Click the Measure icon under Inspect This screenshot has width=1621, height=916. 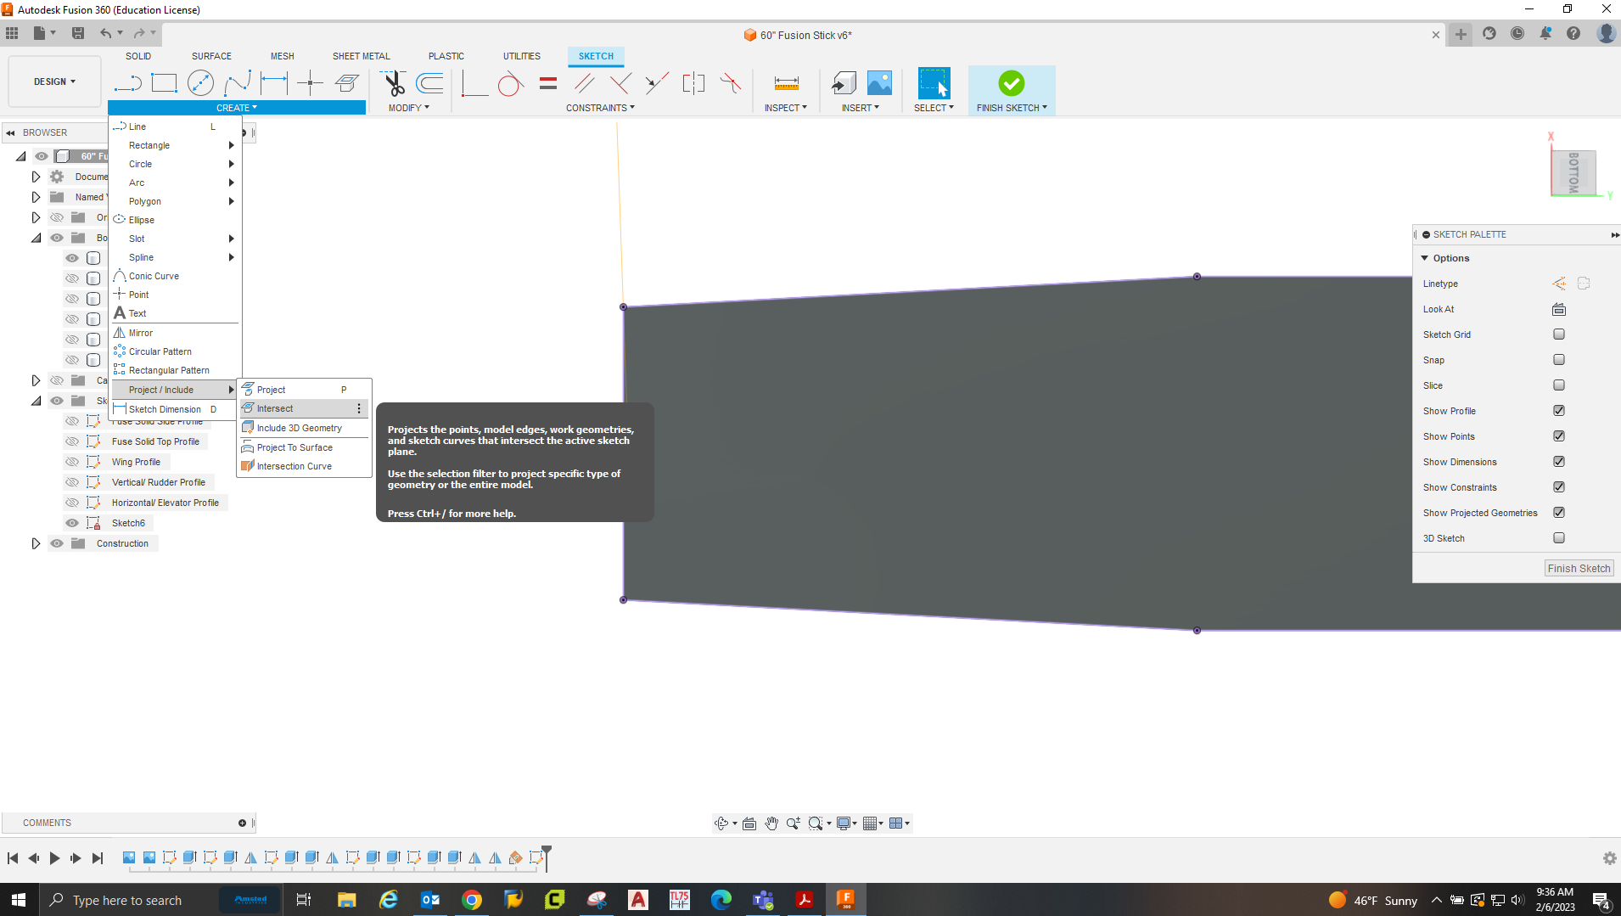click(786, 83)
